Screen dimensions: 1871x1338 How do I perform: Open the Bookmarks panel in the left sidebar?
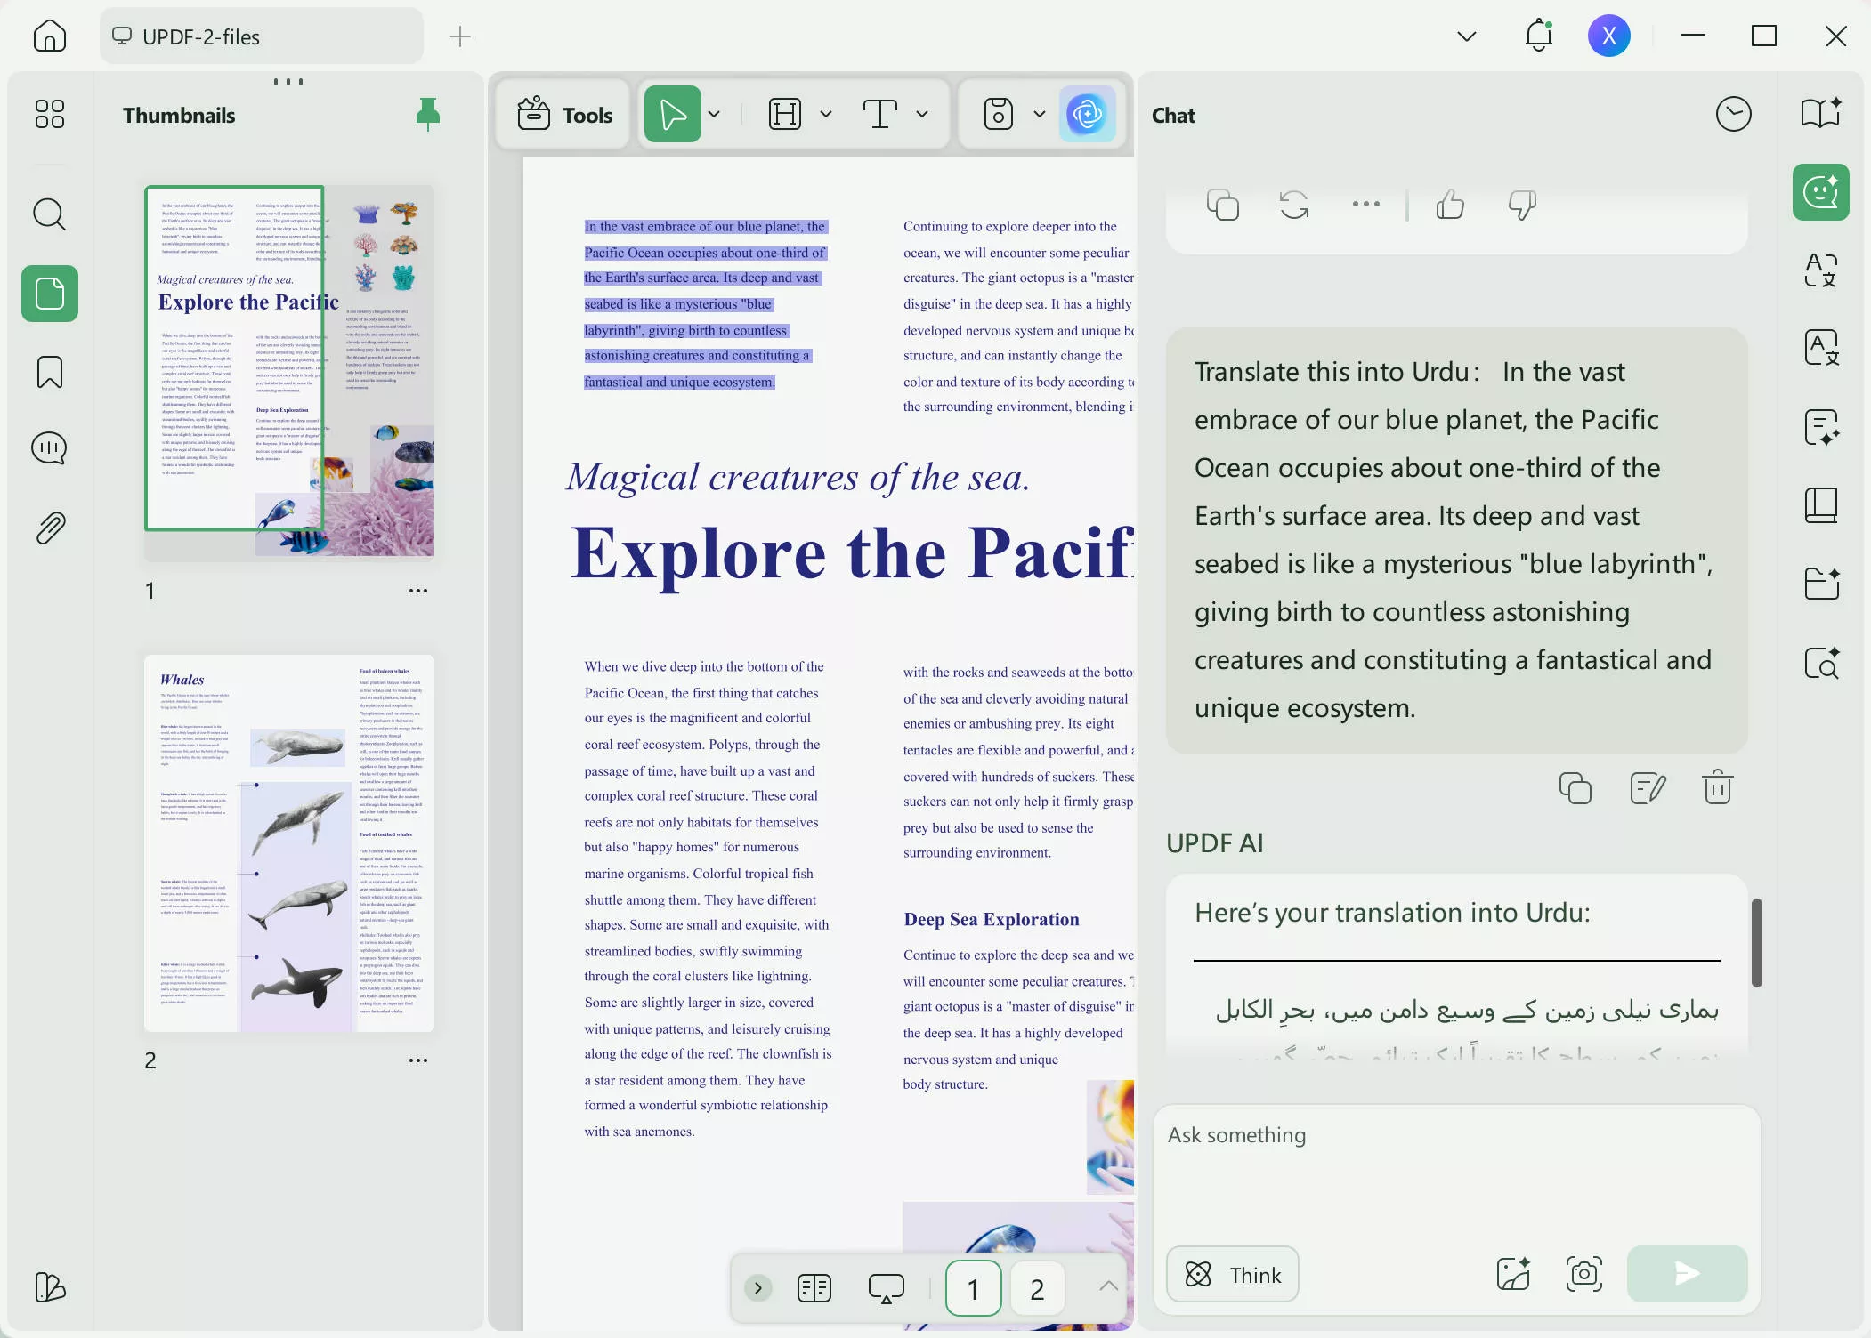pos(49,372)
